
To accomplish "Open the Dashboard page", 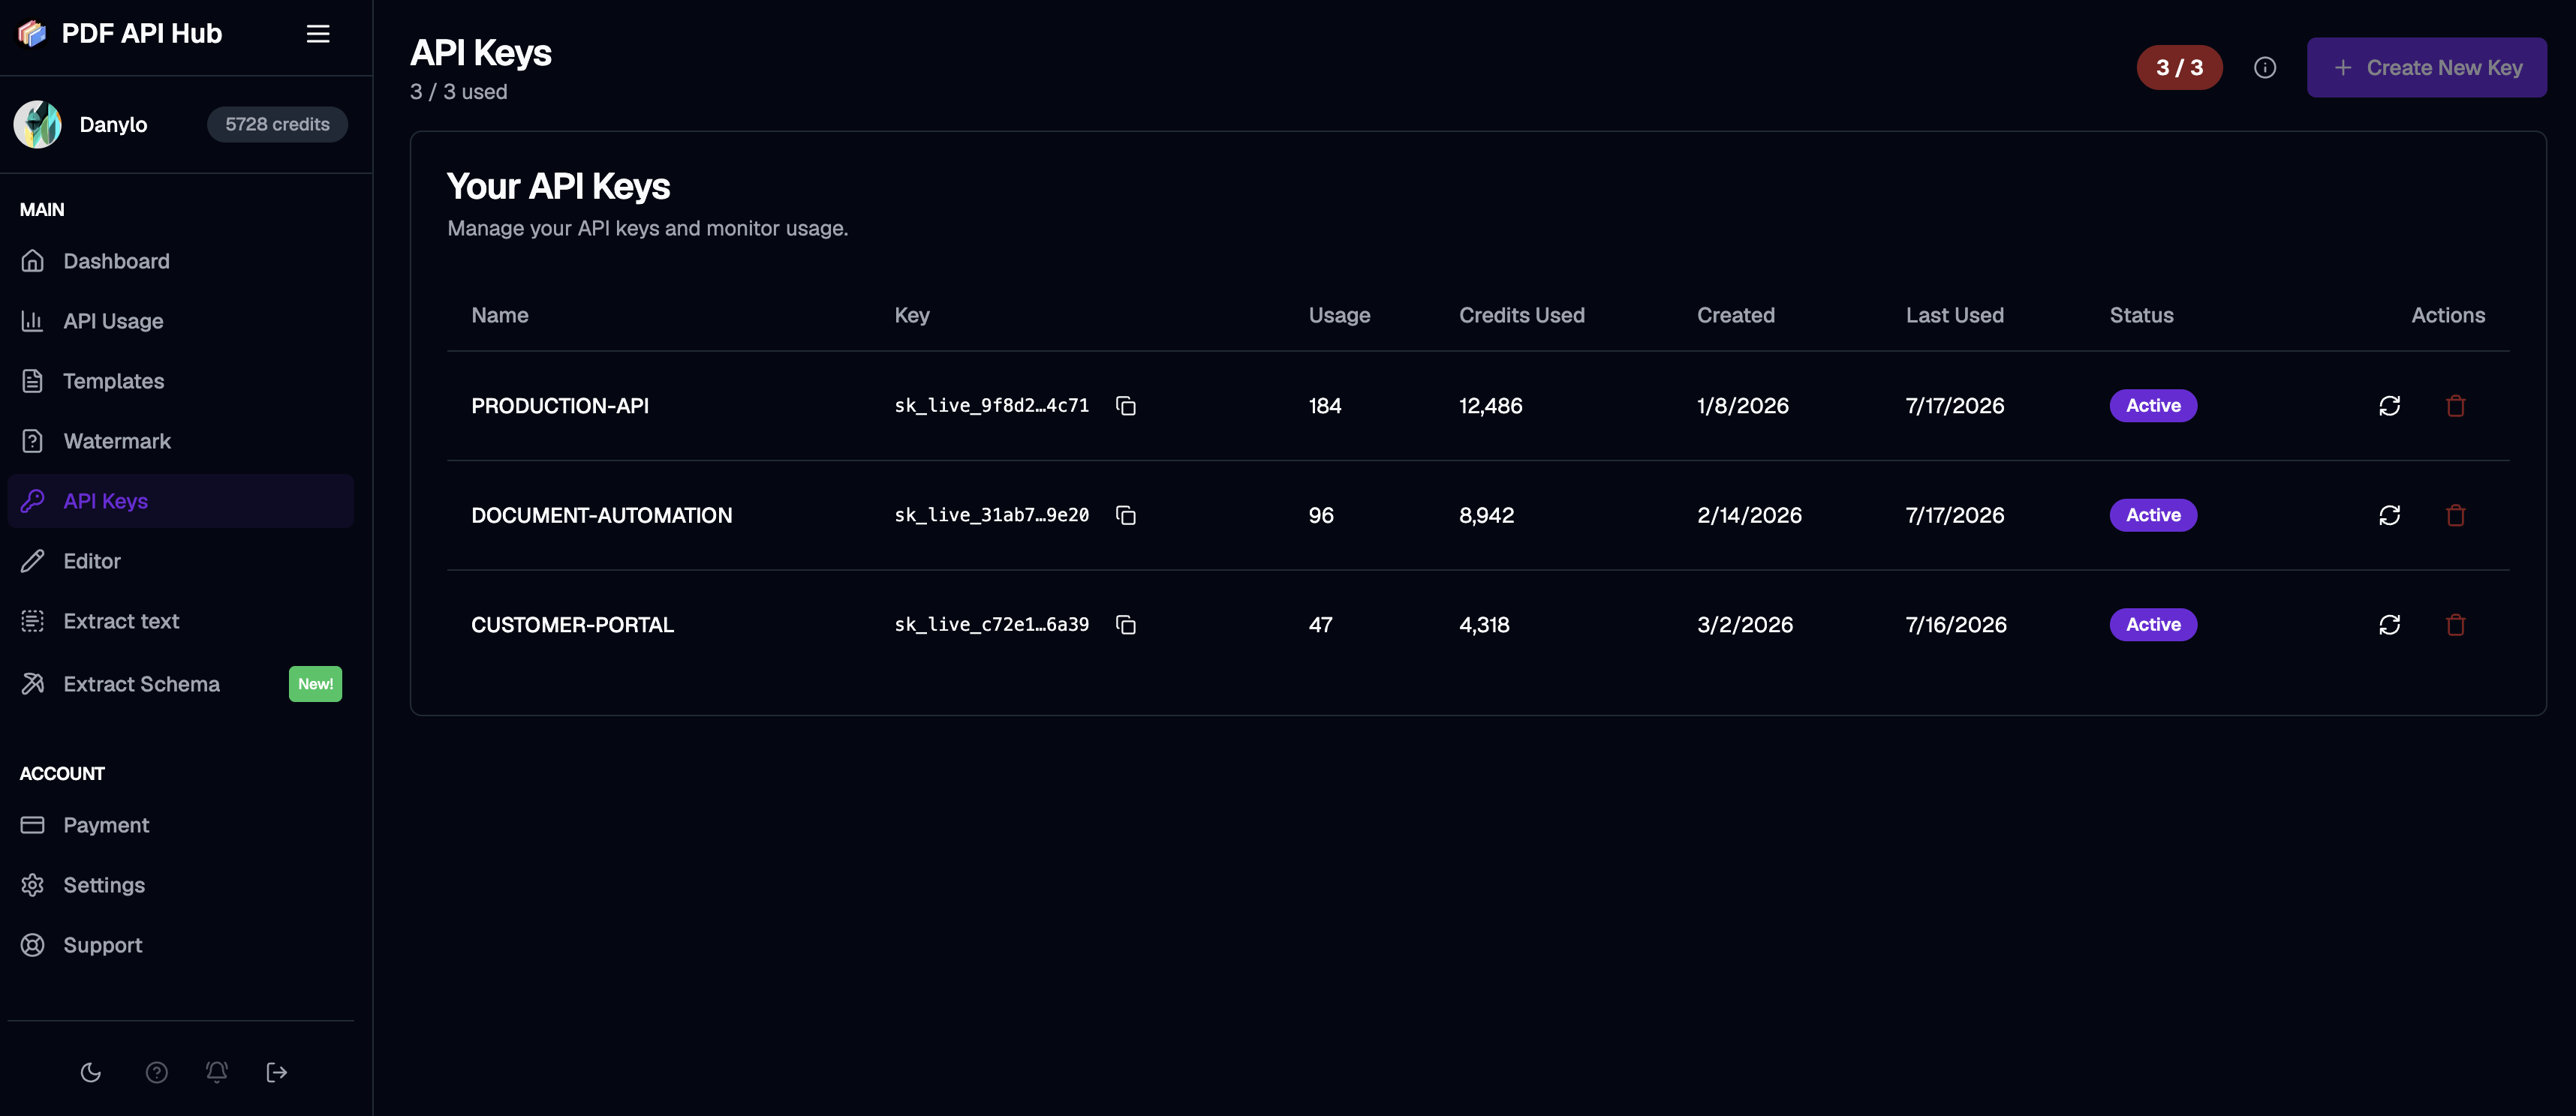I will point(180,261).
